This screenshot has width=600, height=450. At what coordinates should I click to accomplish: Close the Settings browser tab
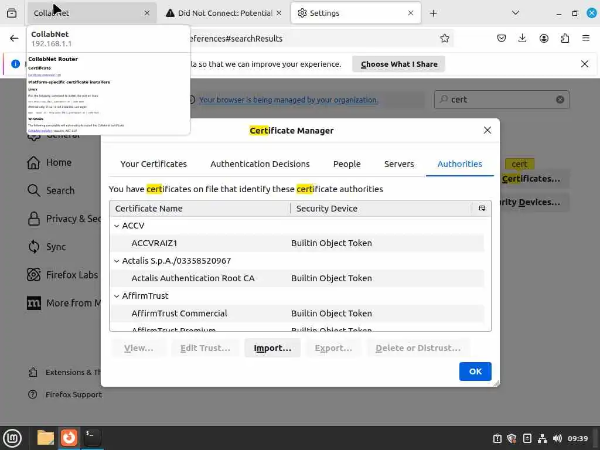411,13
